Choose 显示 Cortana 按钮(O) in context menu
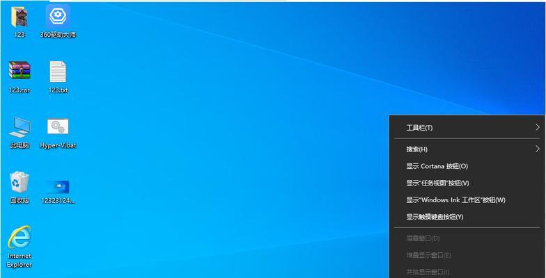Image resolution: width=546 pixels, height=278 pixels. point(467,166)
